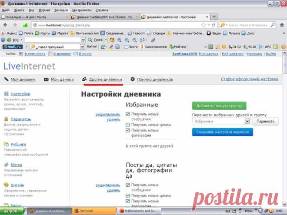
Task: Open the search engine selector dropdown
Action: pyautogui.click(x=227, y=25)
